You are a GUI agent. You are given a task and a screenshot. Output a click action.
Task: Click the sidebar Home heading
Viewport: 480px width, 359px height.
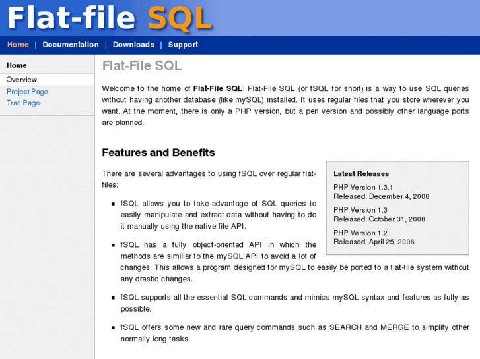pos(17,65)
